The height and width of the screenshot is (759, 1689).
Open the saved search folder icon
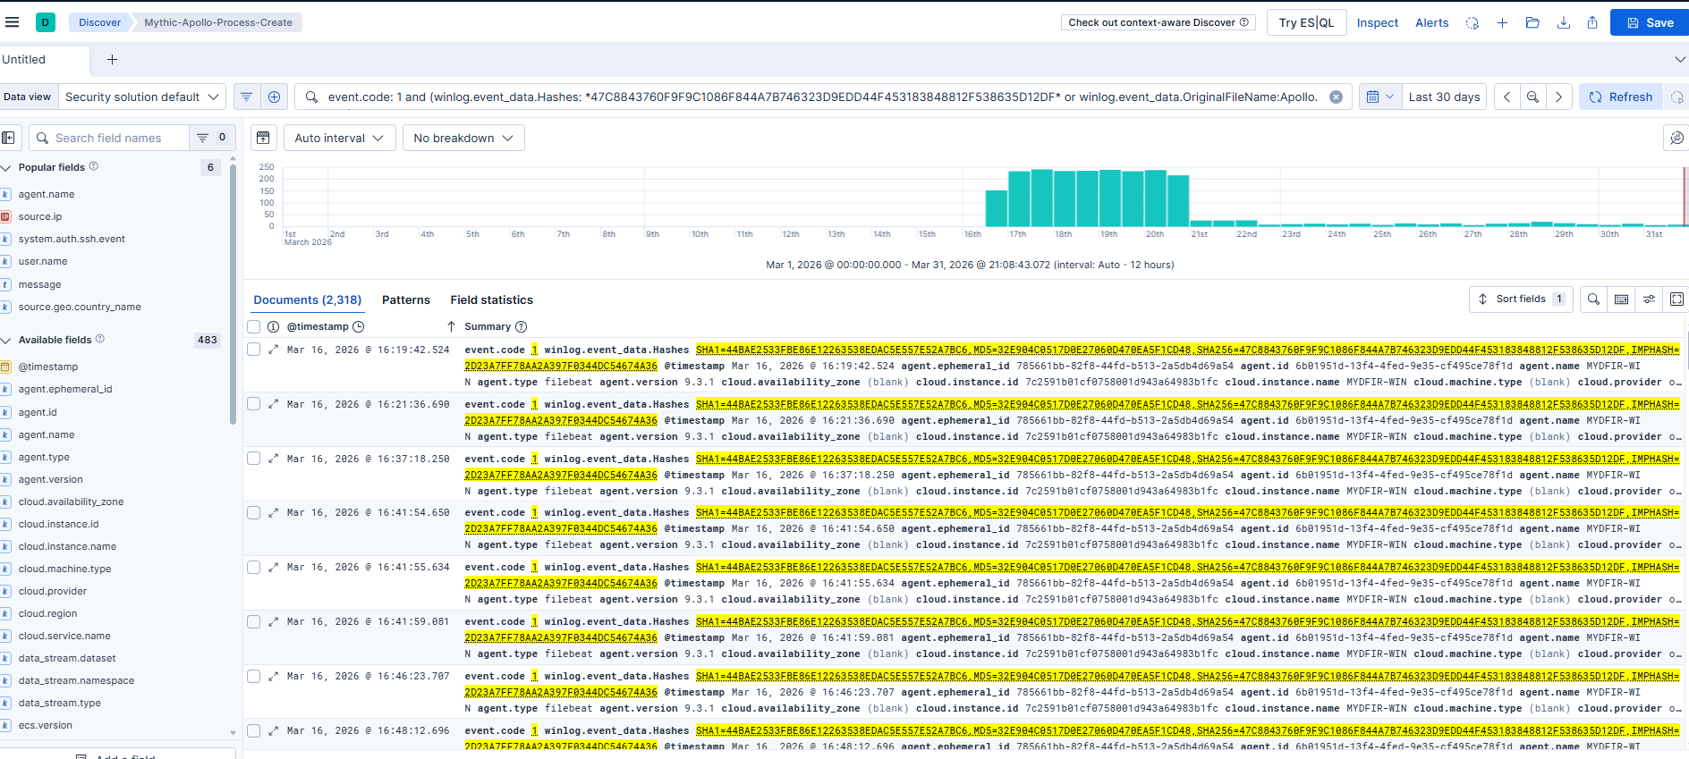pyautogui.click(x=1532, y=23)
